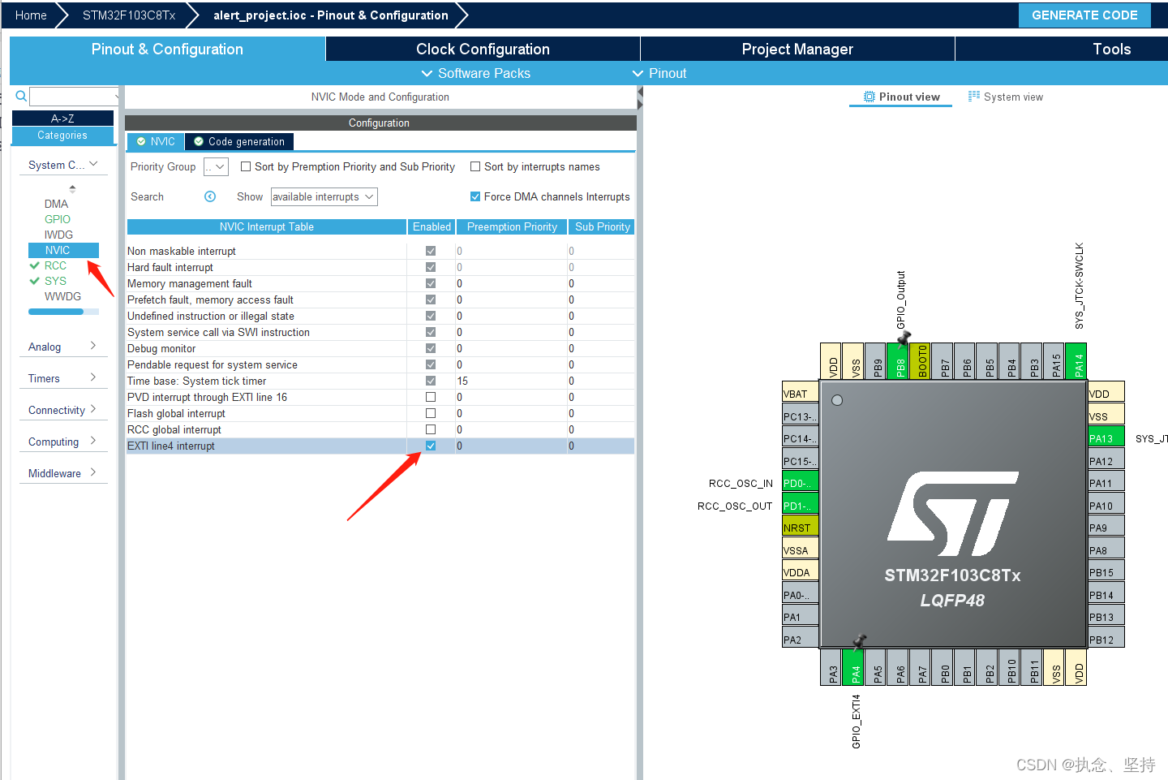1168x780 pixels.
Task: Click the ST logo on the chip
Action: (x=953, y=513)
